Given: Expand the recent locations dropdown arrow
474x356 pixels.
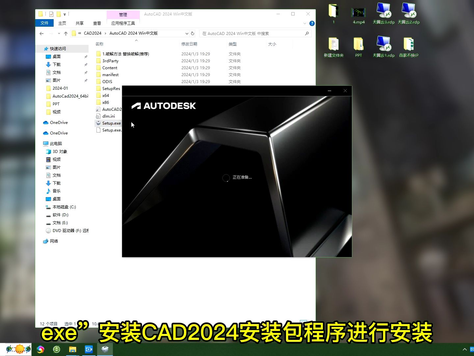Looking at the screenshot, I should point(59,33).
